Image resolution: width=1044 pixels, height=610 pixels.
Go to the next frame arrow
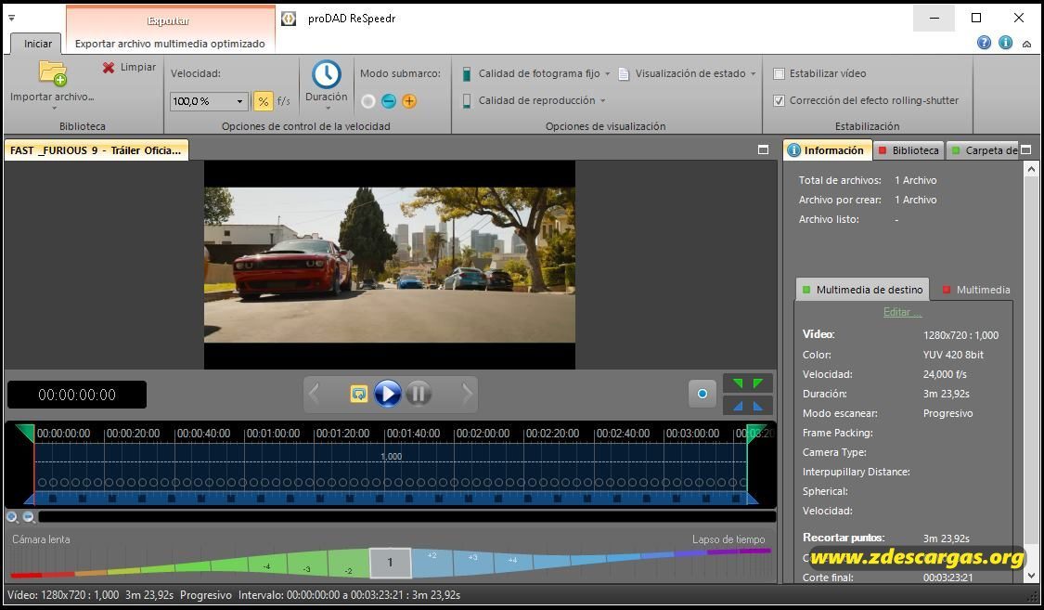click(x=467, y=394)
